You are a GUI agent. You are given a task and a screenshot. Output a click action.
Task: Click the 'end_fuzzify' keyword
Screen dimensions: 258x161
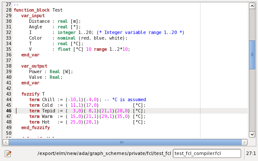35,127
